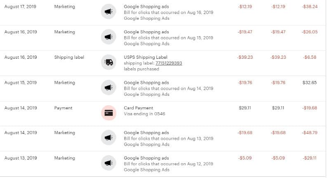The height and width of the screenshot is (178, 330).
Task: Open shipping label 77151229393 link
Action: click(x=169, y=63)
